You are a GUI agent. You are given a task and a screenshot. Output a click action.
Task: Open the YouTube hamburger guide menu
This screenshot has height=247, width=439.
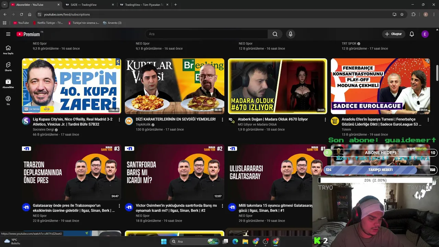tap(8, 34)
